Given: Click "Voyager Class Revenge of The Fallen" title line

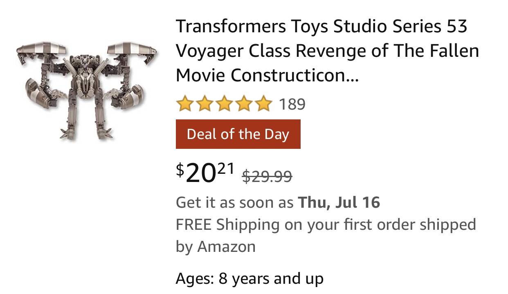Looking at the screenshot, I should pos(327,51).
